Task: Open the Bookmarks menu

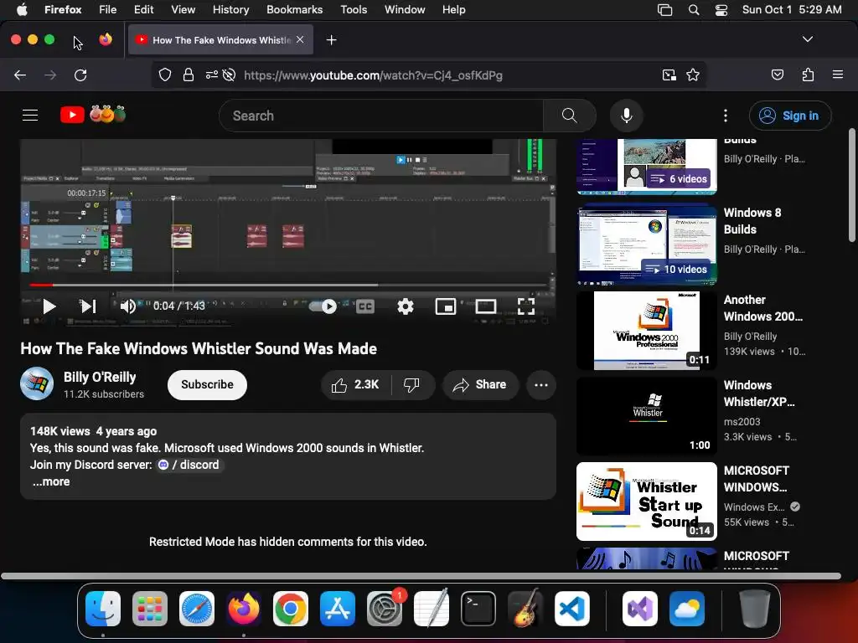Action: coord(294,9)
